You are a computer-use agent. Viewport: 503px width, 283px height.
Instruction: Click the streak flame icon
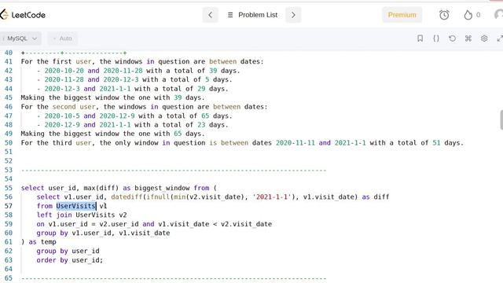coord(468,15)
